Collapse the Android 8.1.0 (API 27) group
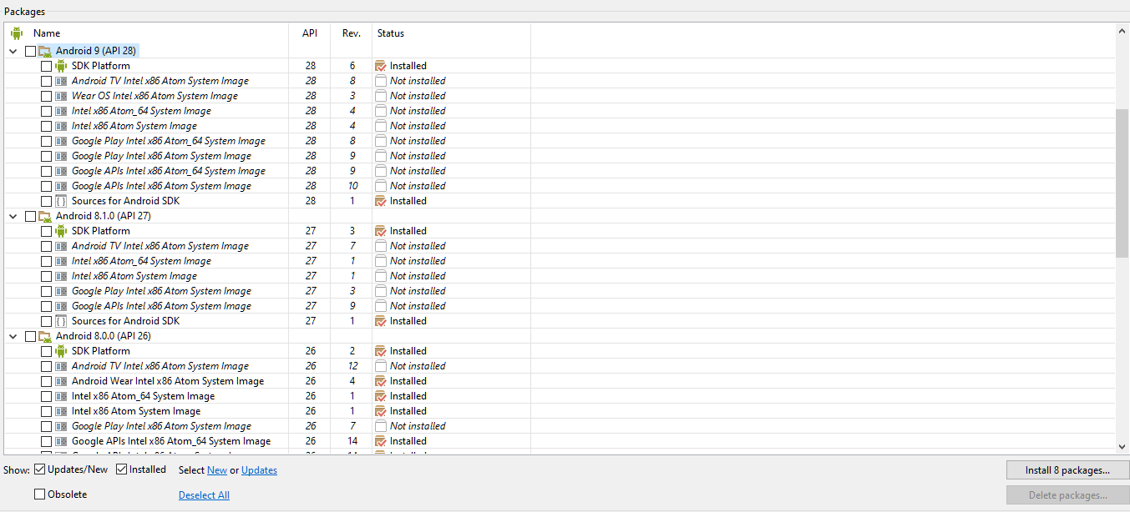The image size is (1130, 512). coord(13,216)
